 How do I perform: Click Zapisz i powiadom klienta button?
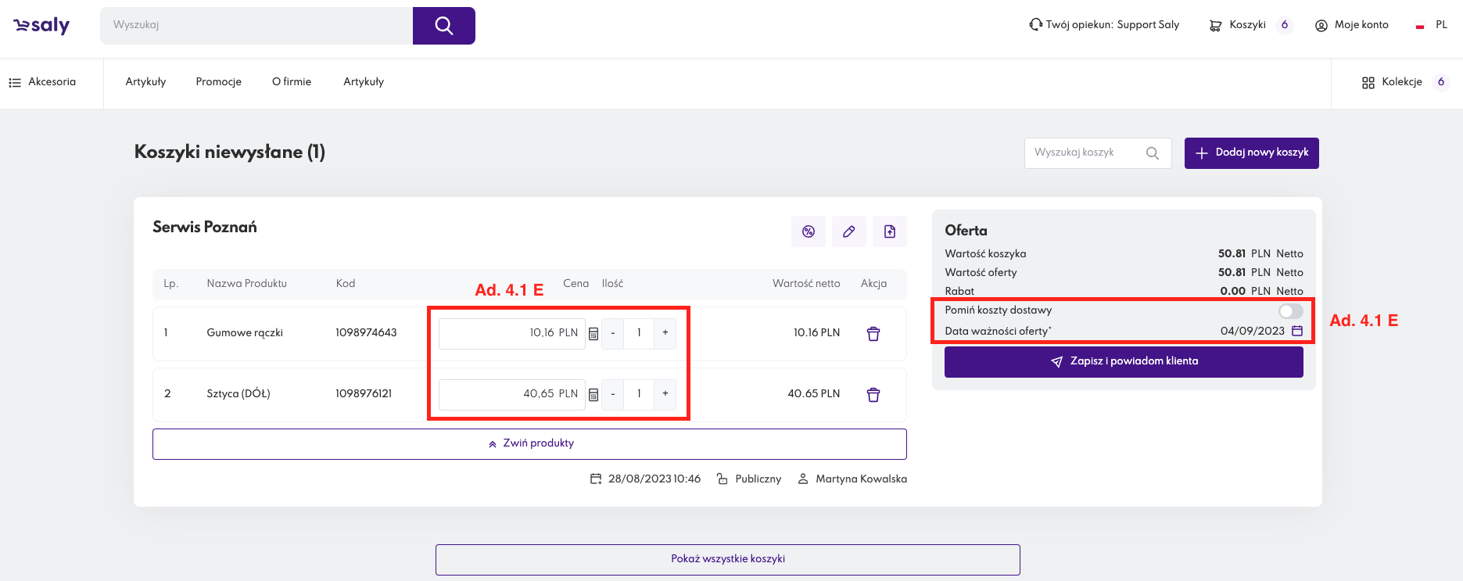click(x=1124, y=361)
